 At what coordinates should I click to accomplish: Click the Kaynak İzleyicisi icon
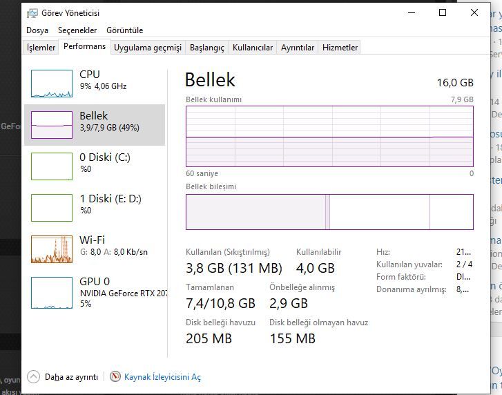(115, 377)
